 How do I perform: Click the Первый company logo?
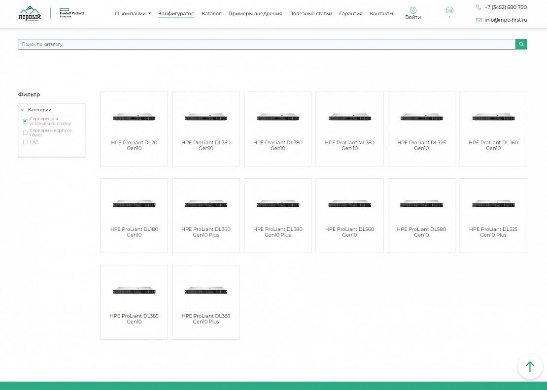(30, 13)
